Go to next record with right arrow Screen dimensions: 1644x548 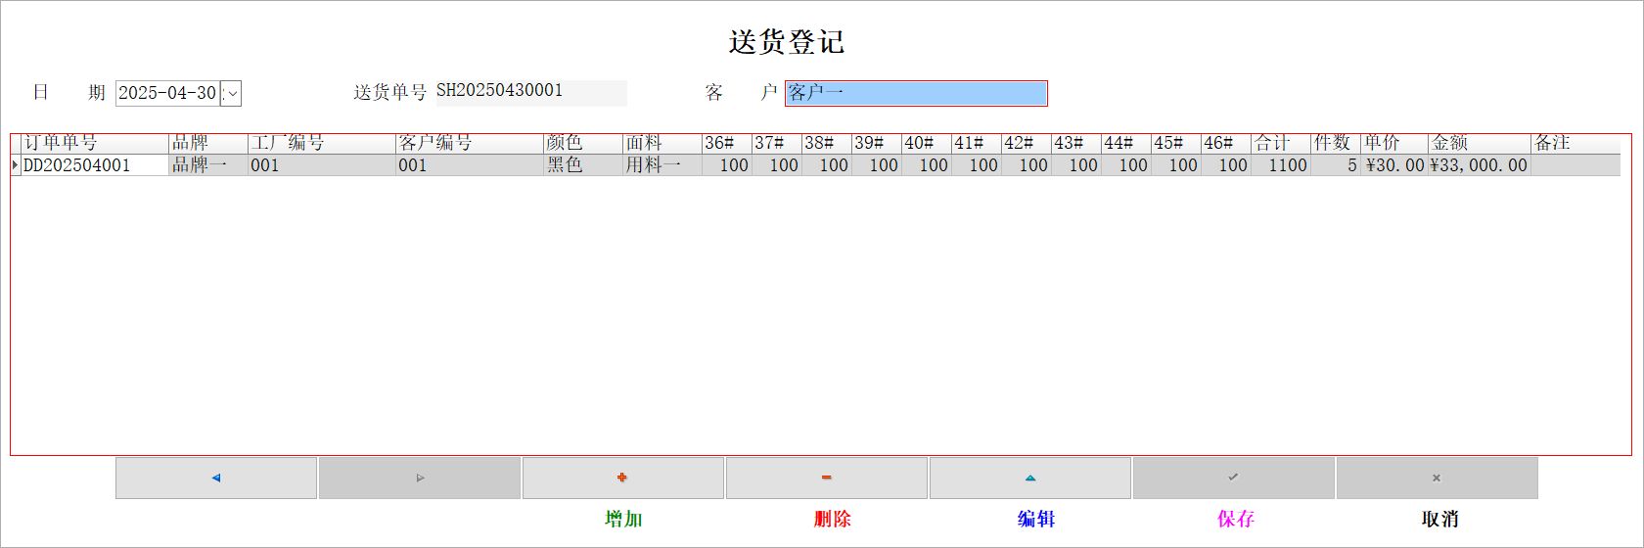pos(420,479)
